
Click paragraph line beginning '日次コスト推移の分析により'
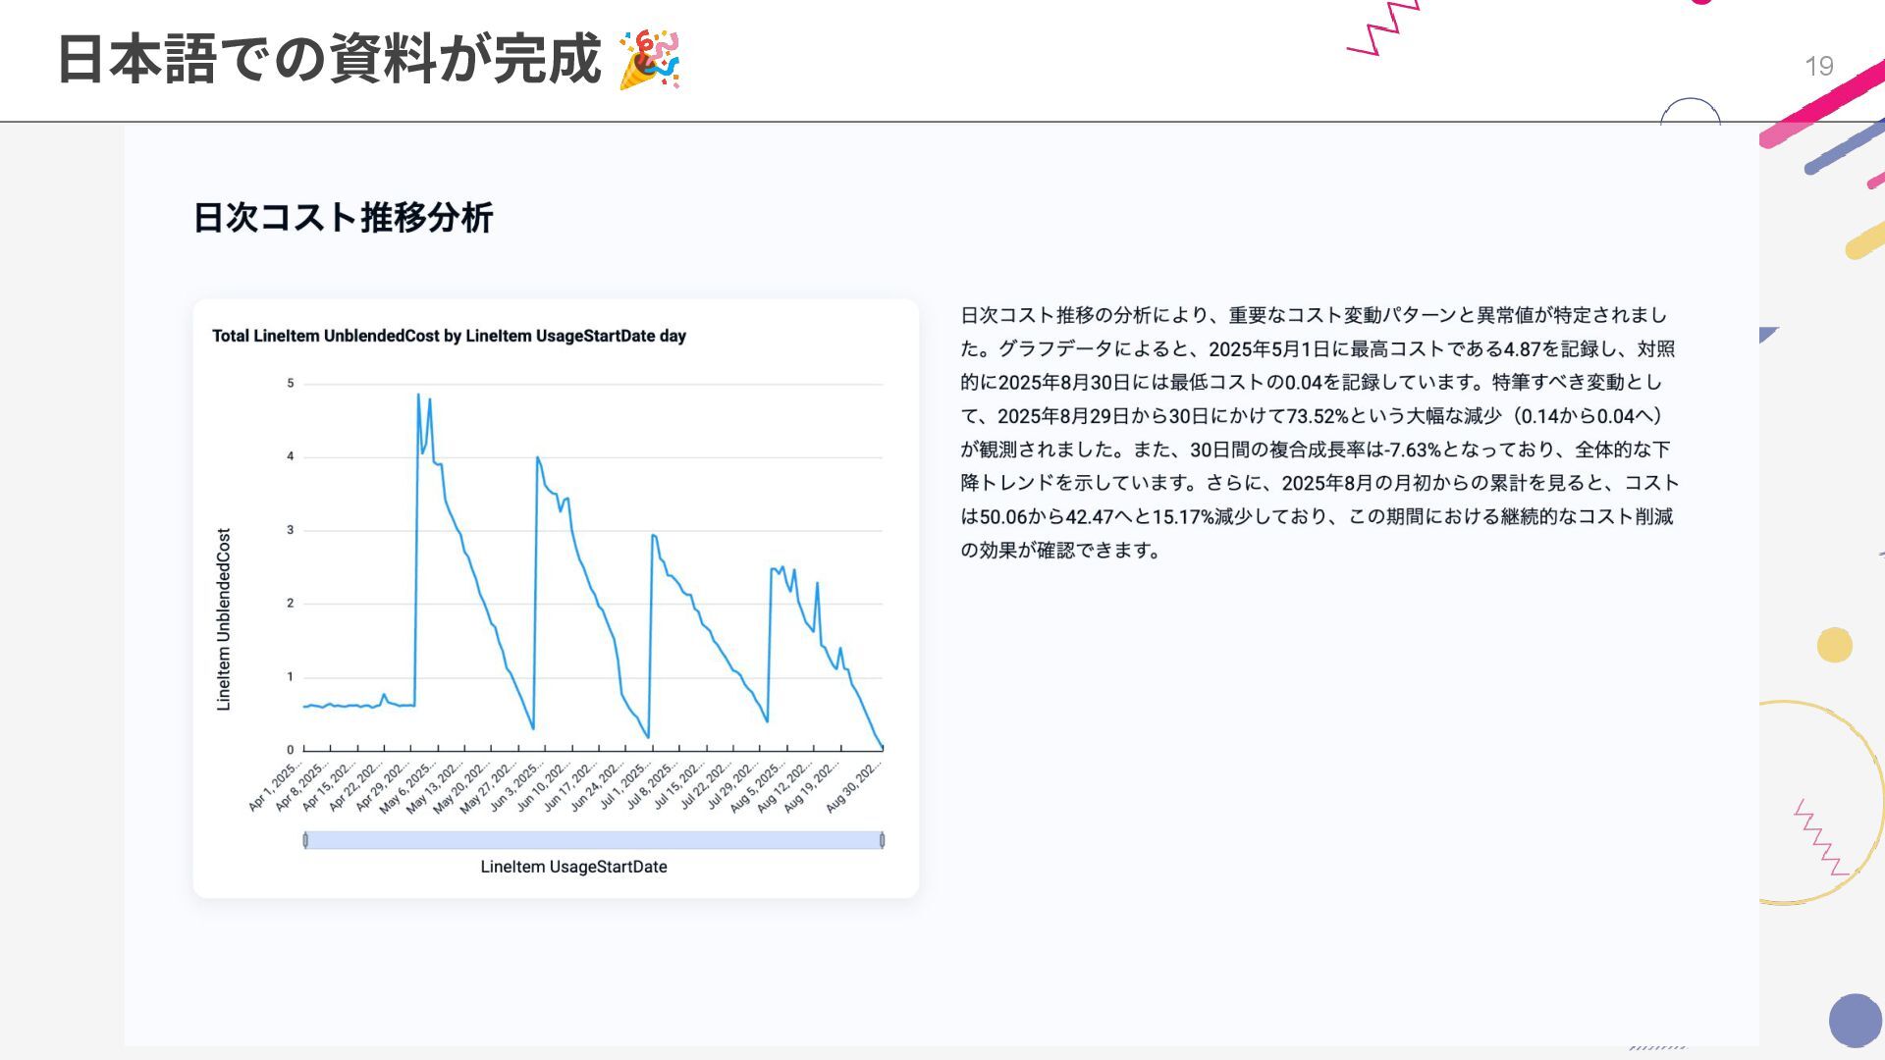coord(1314,315)
